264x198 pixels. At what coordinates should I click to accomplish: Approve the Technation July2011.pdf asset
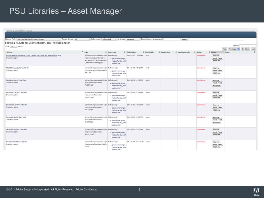[216, 130]
